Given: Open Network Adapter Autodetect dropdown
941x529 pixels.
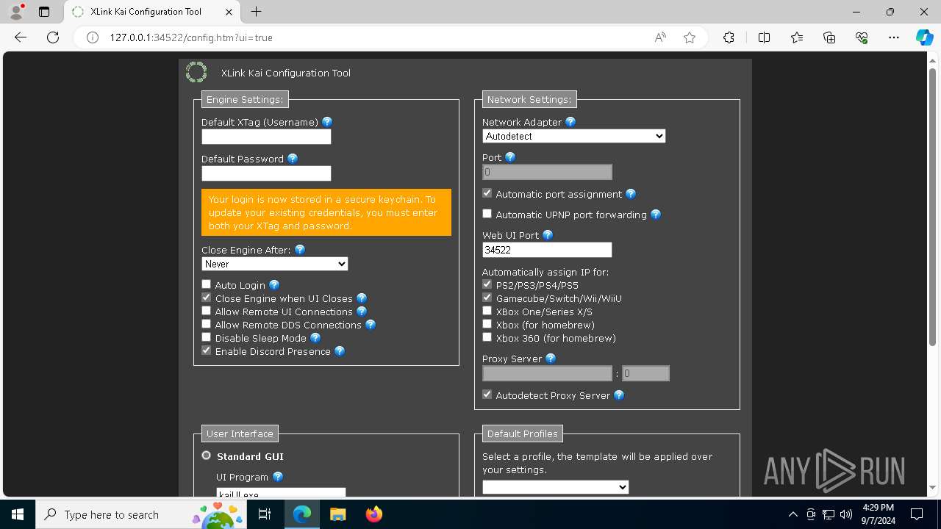Looking at the screenshot, I should pos(574,136).
